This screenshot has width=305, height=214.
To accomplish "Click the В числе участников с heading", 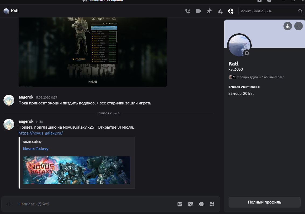I will pyautogui.click(x=244, y=87).
